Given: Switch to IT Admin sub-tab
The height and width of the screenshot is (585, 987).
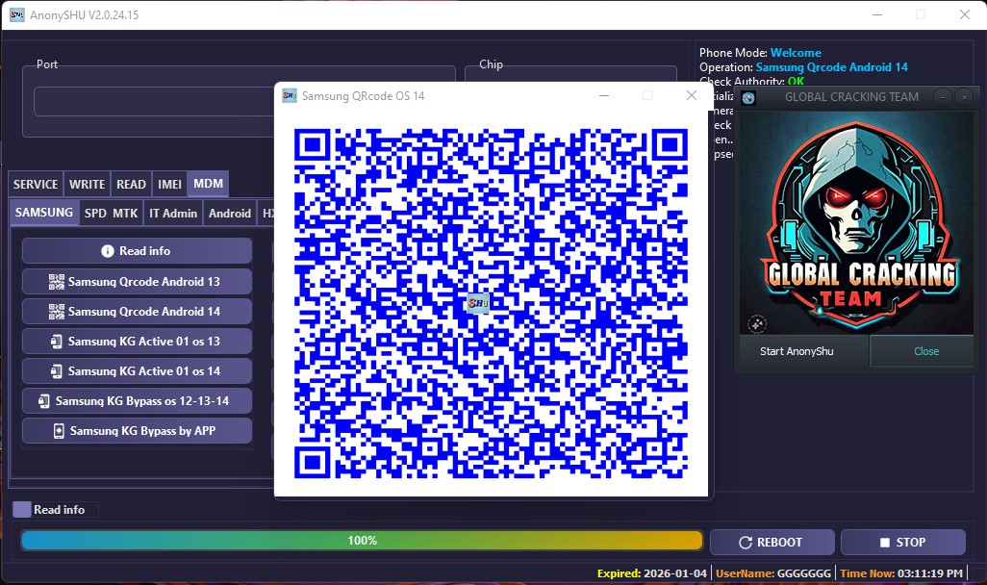Looking at the screenshot, I should click(x=173, y=214).
